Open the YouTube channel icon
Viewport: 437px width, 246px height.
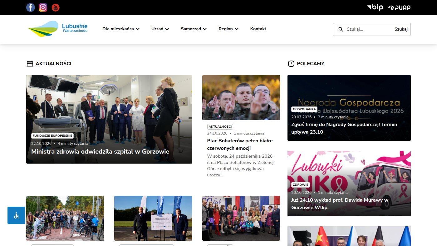point(56,7)
